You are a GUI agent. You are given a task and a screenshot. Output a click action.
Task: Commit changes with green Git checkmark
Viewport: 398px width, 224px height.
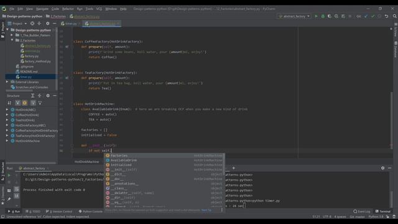pos(373,16)
